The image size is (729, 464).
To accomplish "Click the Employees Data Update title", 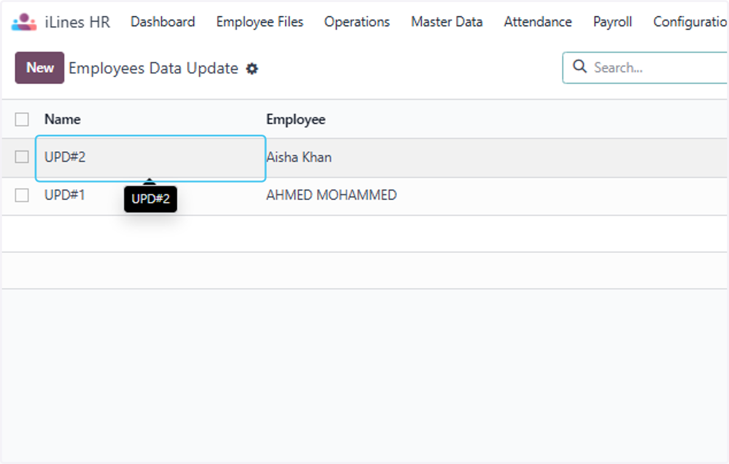I will pos(154,68).
